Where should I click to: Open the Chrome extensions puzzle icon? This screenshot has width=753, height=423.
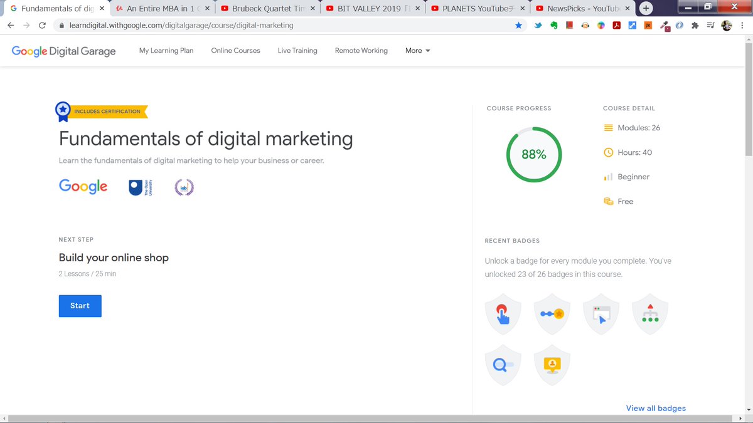point(695,26)
